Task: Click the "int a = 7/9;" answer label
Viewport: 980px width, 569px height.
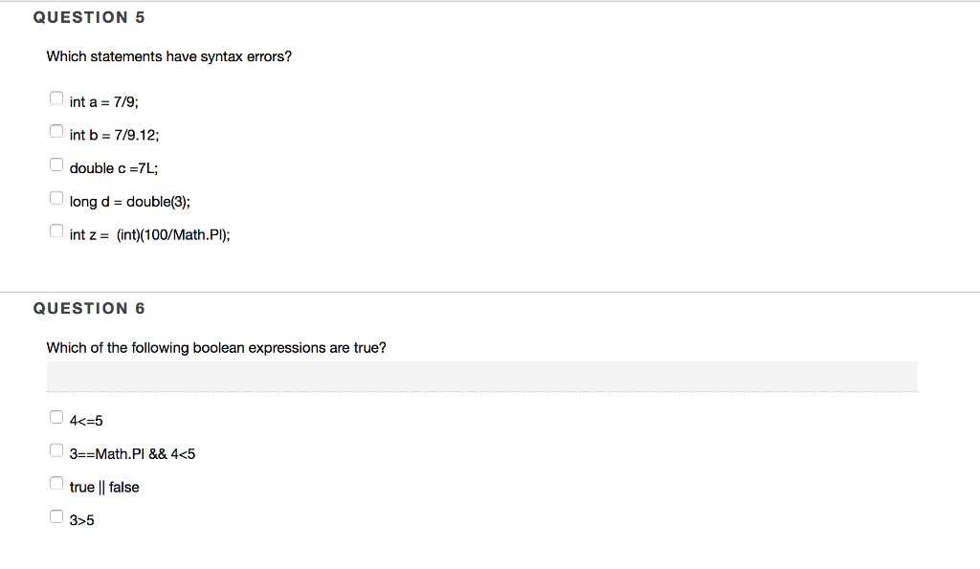Action: 105,101
